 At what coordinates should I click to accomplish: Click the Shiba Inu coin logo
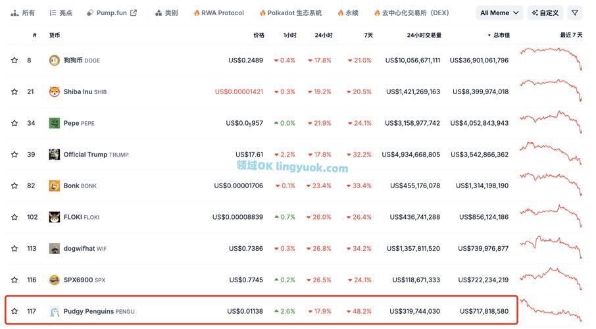coord(55,91)
